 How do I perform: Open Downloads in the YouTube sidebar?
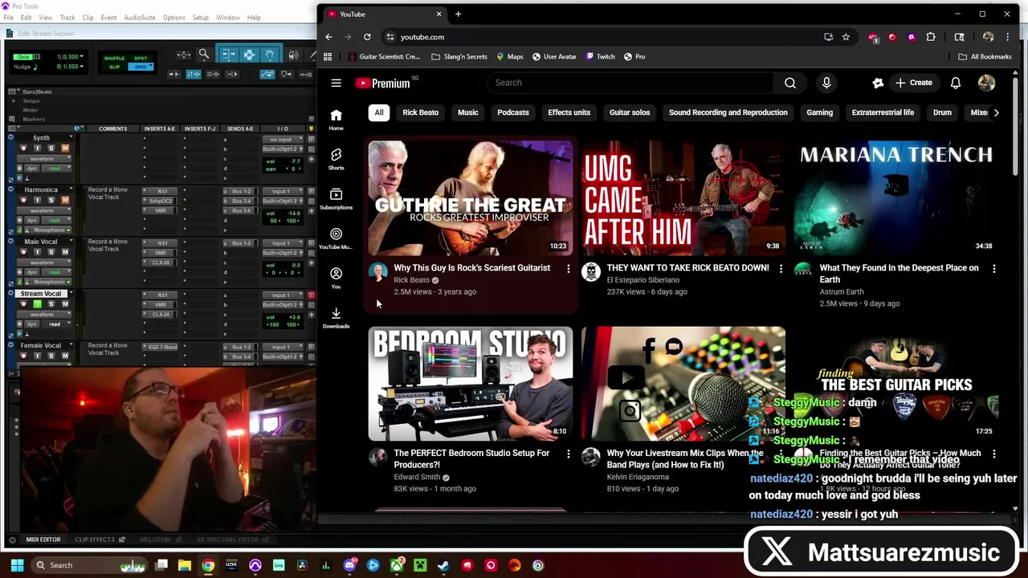pyautogui.click(x=336, y=317)
